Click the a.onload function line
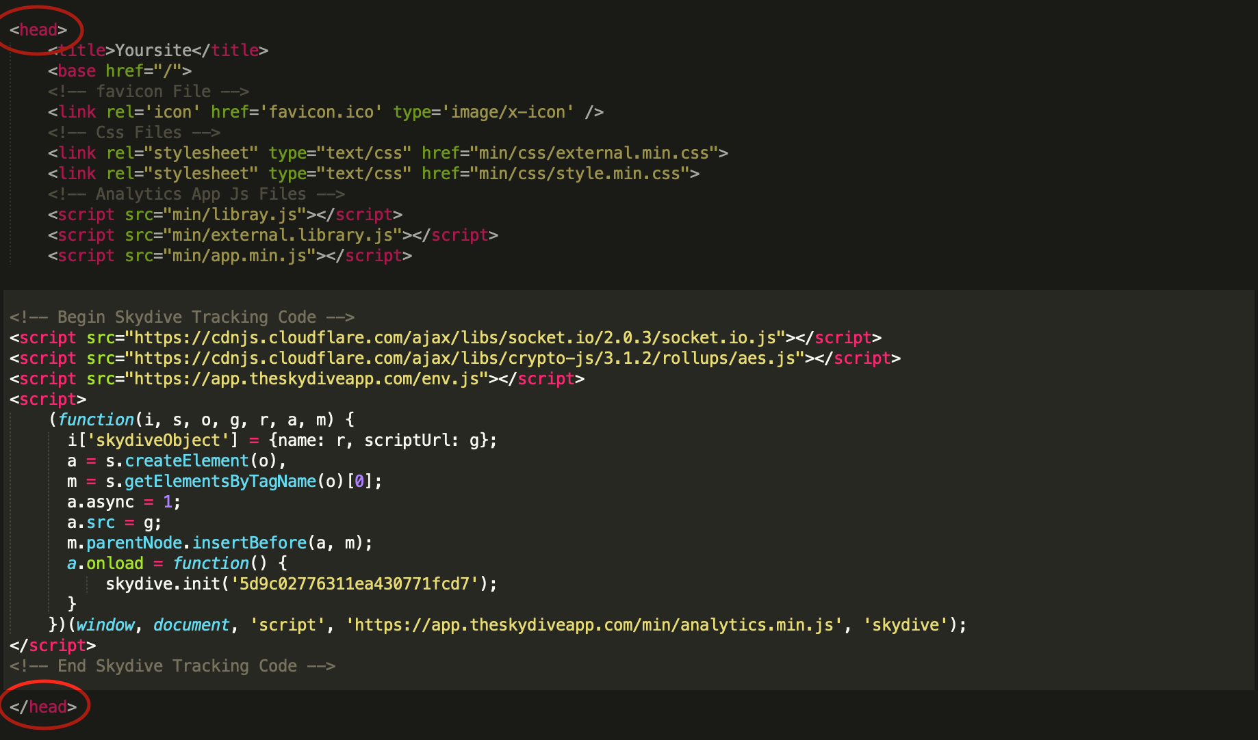 click(x=177, y=563)
